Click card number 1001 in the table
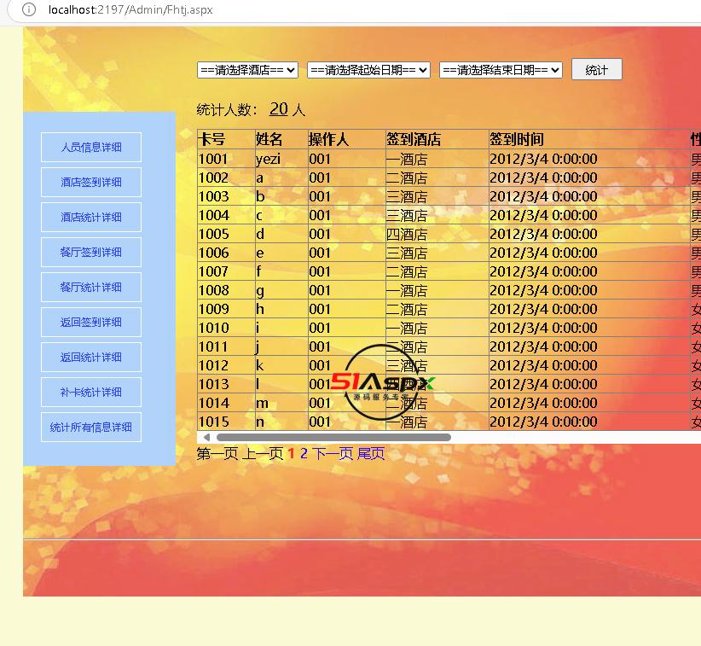The width and height of the screenshot is (701, 646). pos(213,159)
